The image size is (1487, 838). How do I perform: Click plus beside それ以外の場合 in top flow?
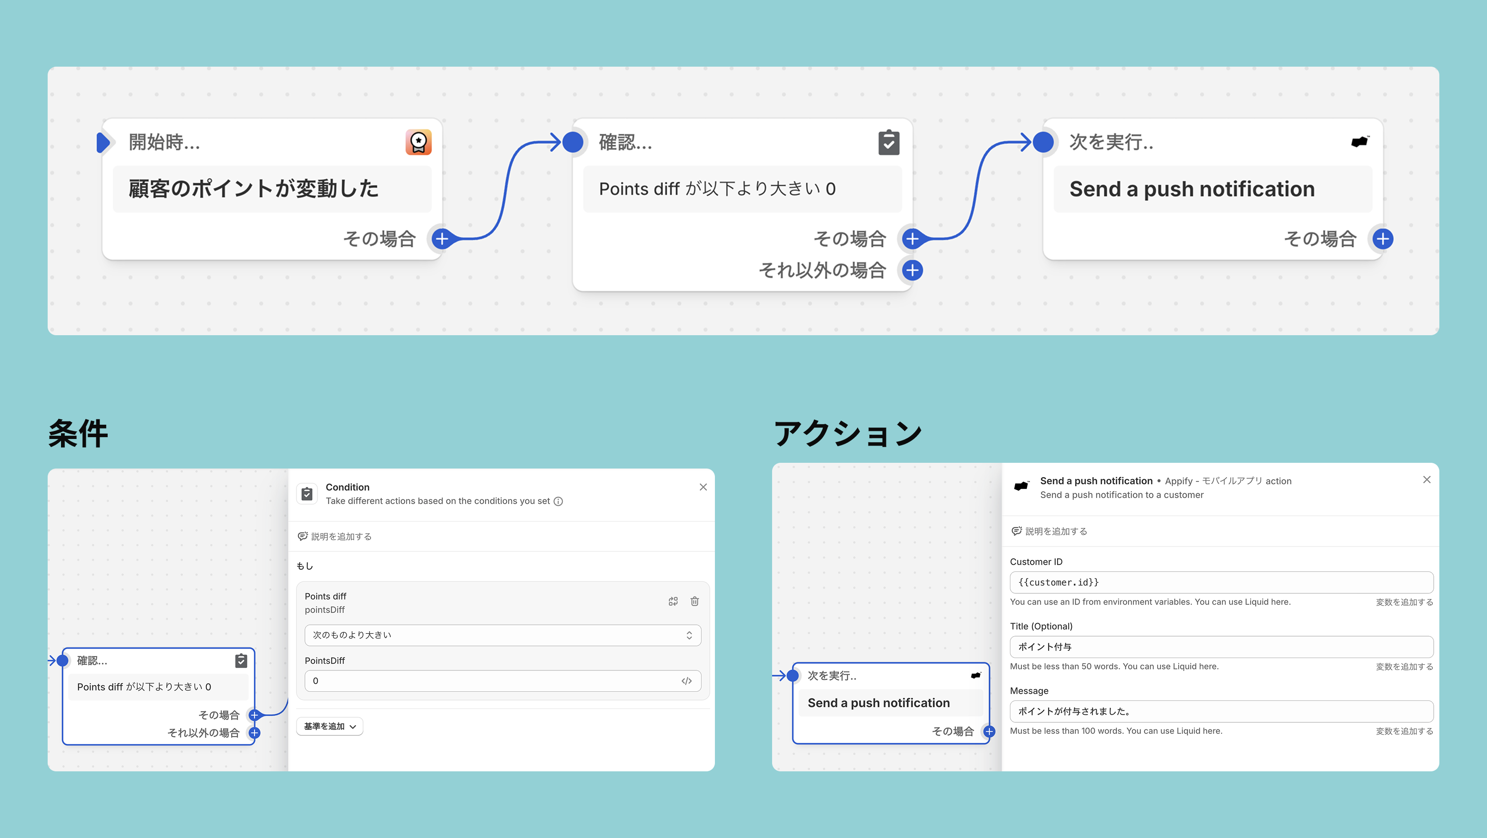(912, 270)
